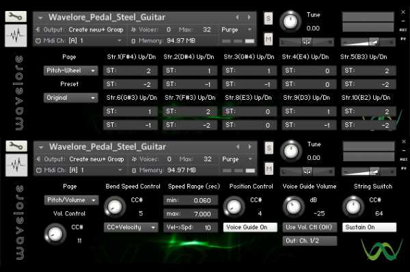Open Midi Ch dropdown in bottom instrument
410x272 pixels.
[x=79, y=170]
